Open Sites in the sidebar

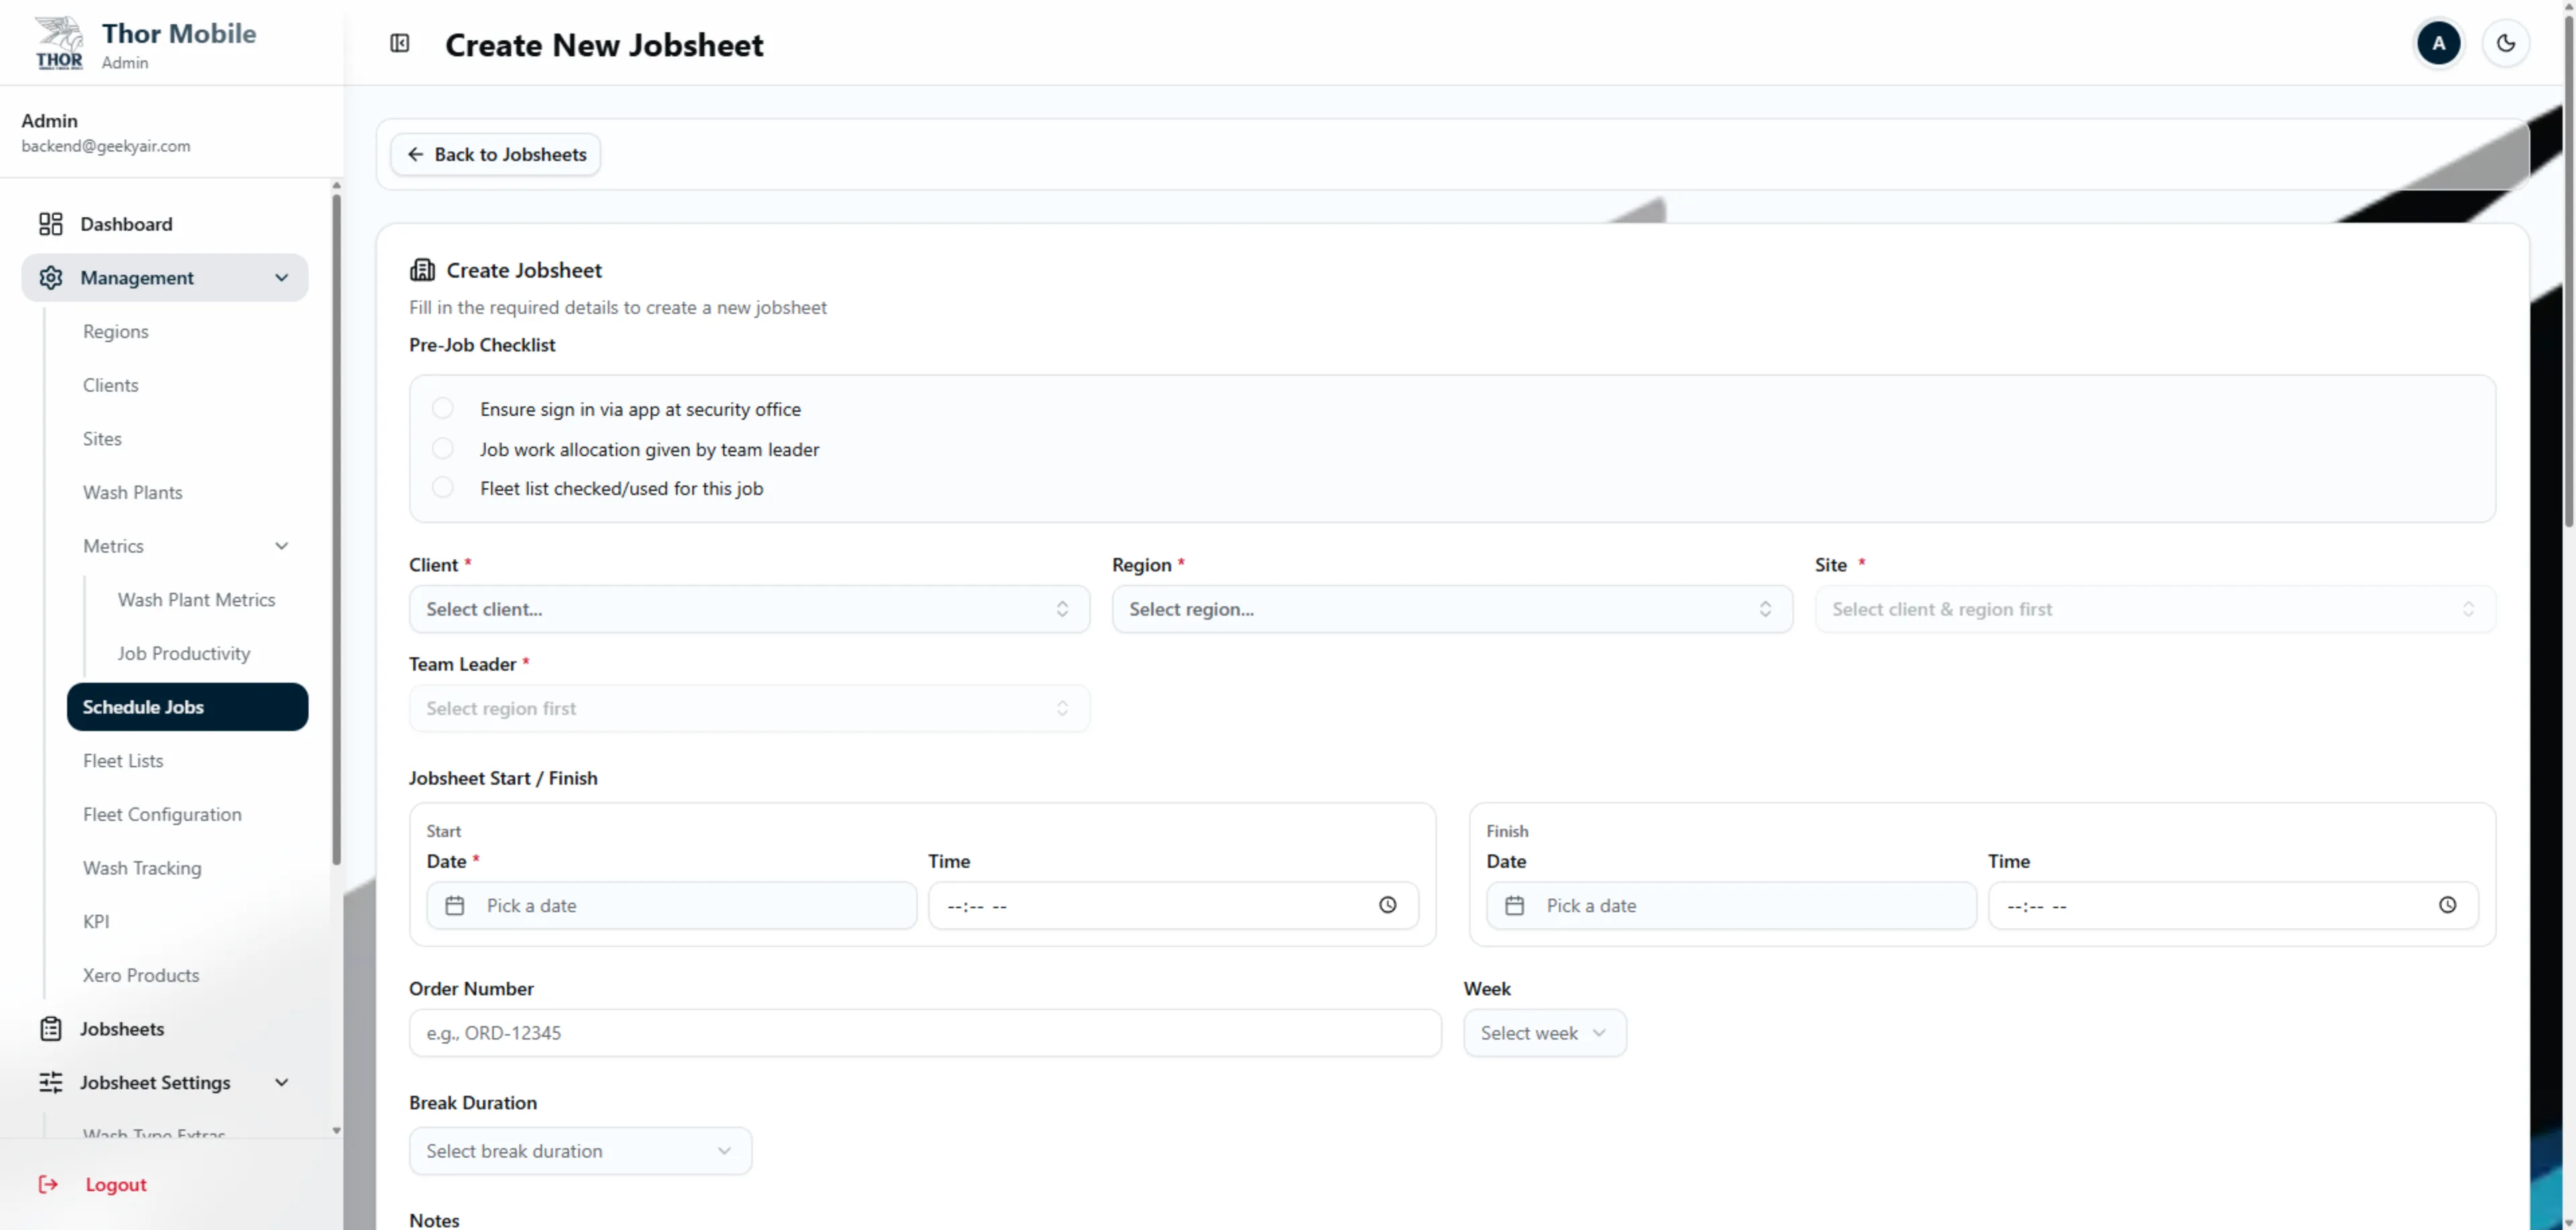[102, 439]
